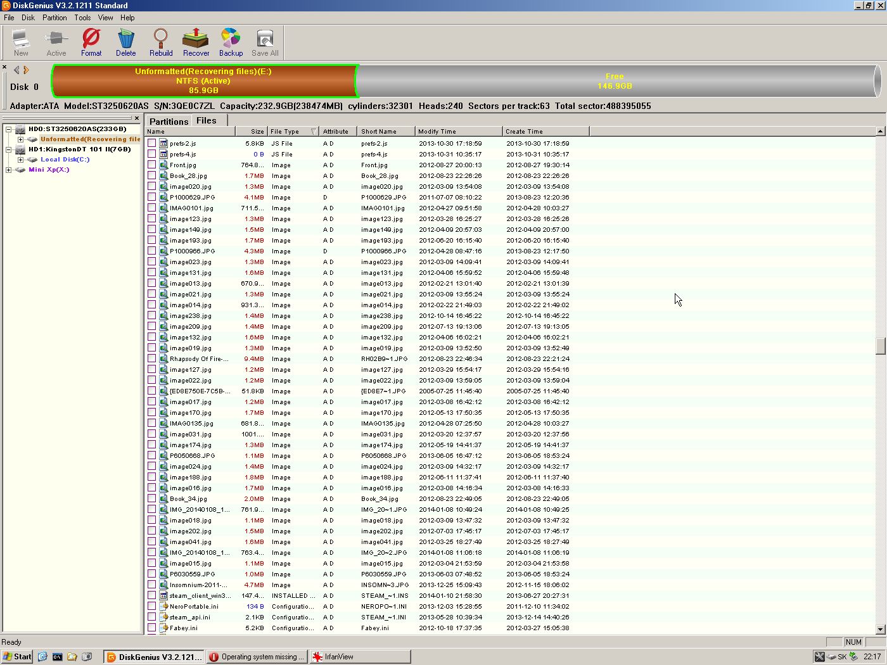Click the Free 146.9GB disk region

click(x=615, y=81)
